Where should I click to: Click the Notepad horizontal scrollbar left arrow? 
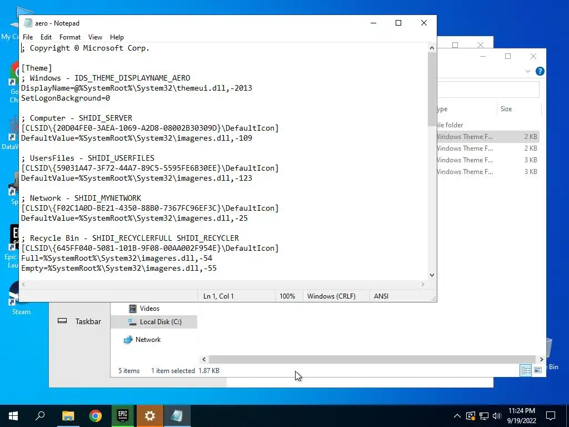tap(23, 284)
